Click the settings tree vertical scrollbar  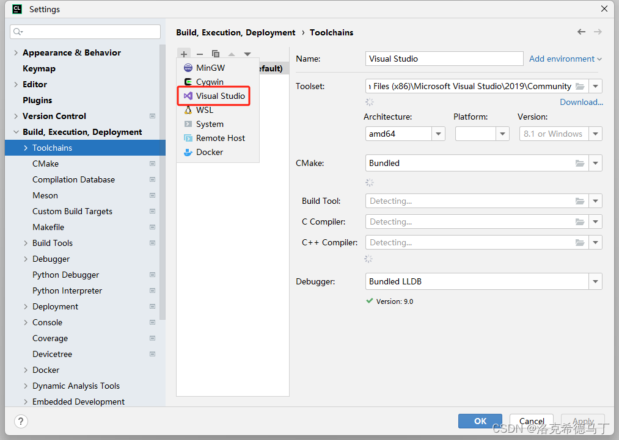pos(163,181)
